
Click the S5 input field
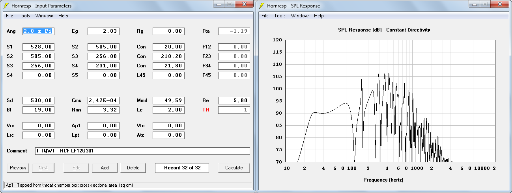(103, 75)
